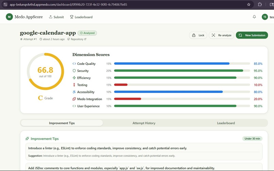Start a New Submission
Screen dimensions: 274x171
click(252, 35)
